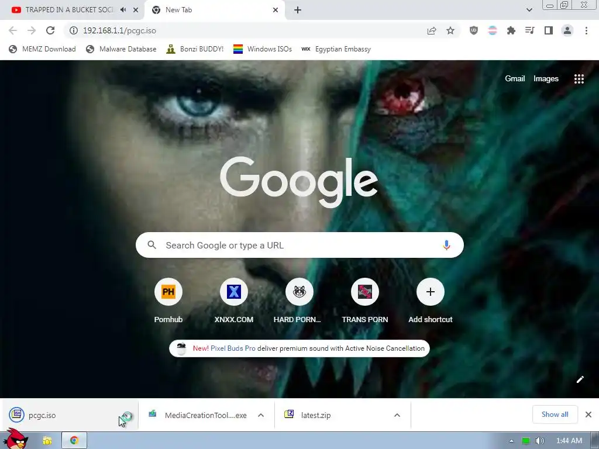Click the Customize Chrome pencil icon
Screen dimensions: 599x449
tap(580, 379)
